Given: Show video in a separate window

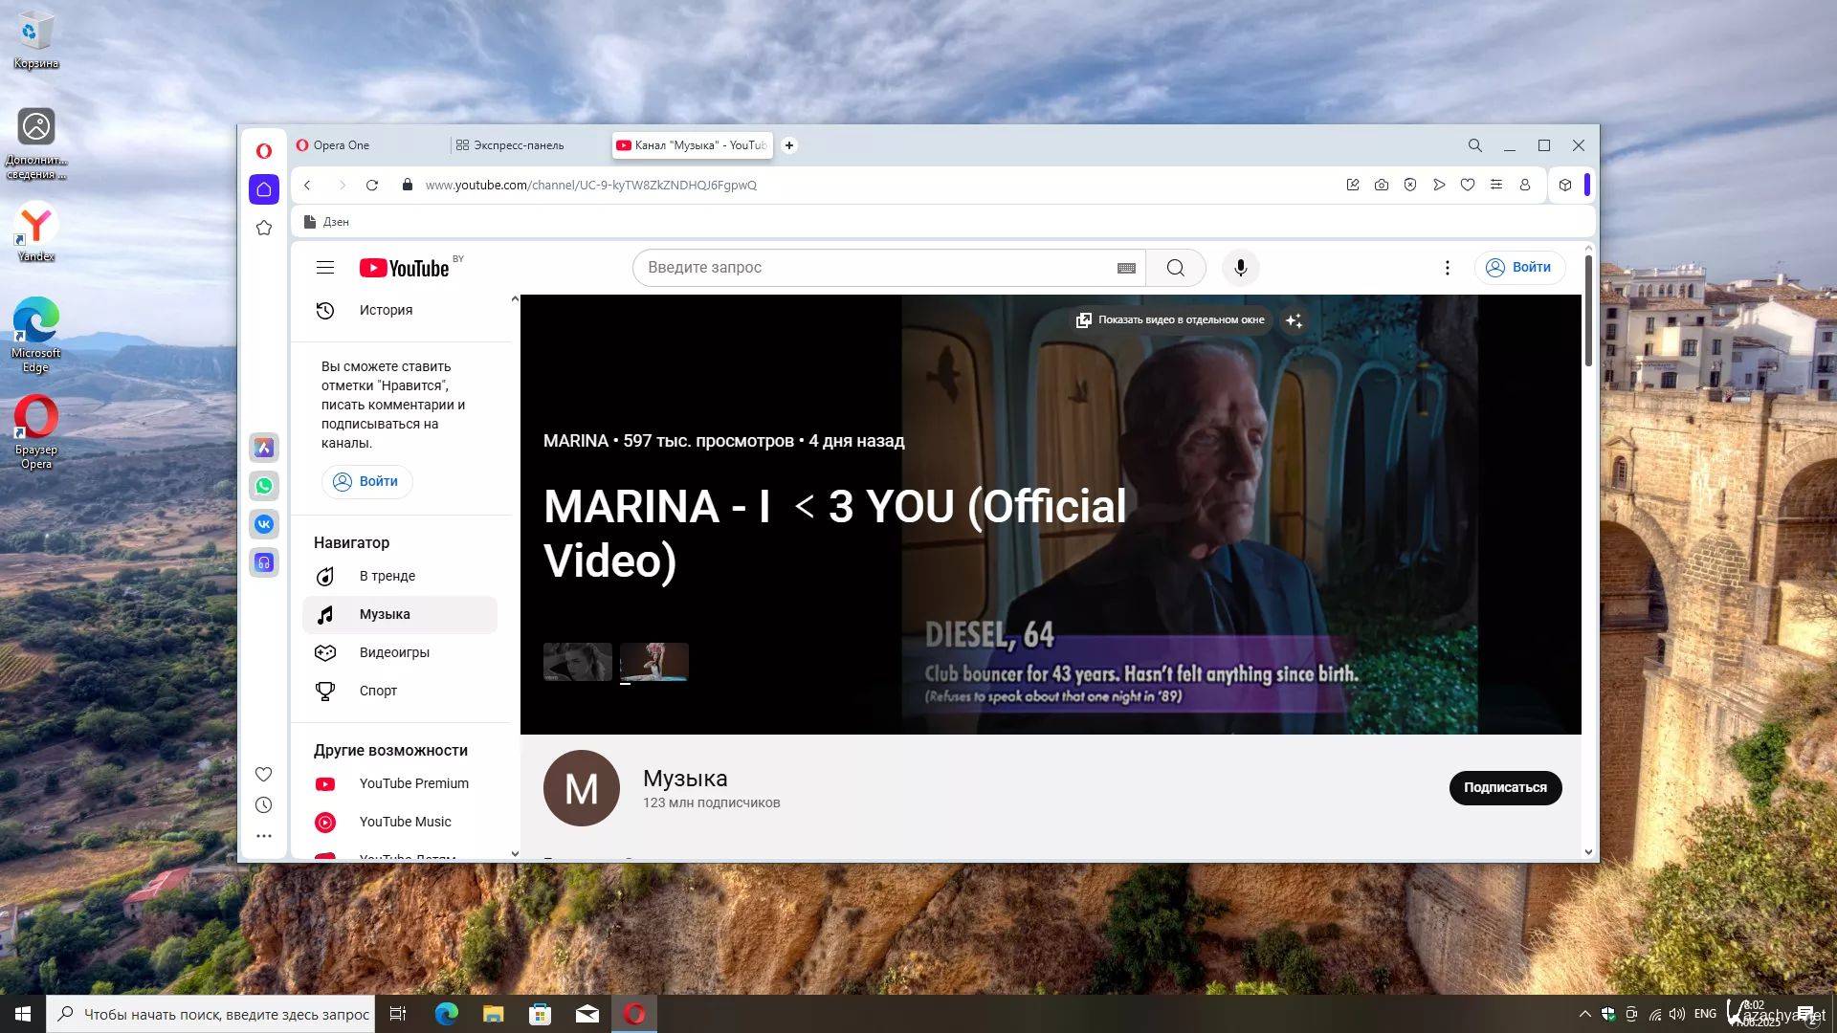Looking at the screenshot, I should coord(1171,320).
